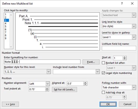Increase the Text indent at value with the up arrow
The image size is (138, 109).
tap(47, 88)
